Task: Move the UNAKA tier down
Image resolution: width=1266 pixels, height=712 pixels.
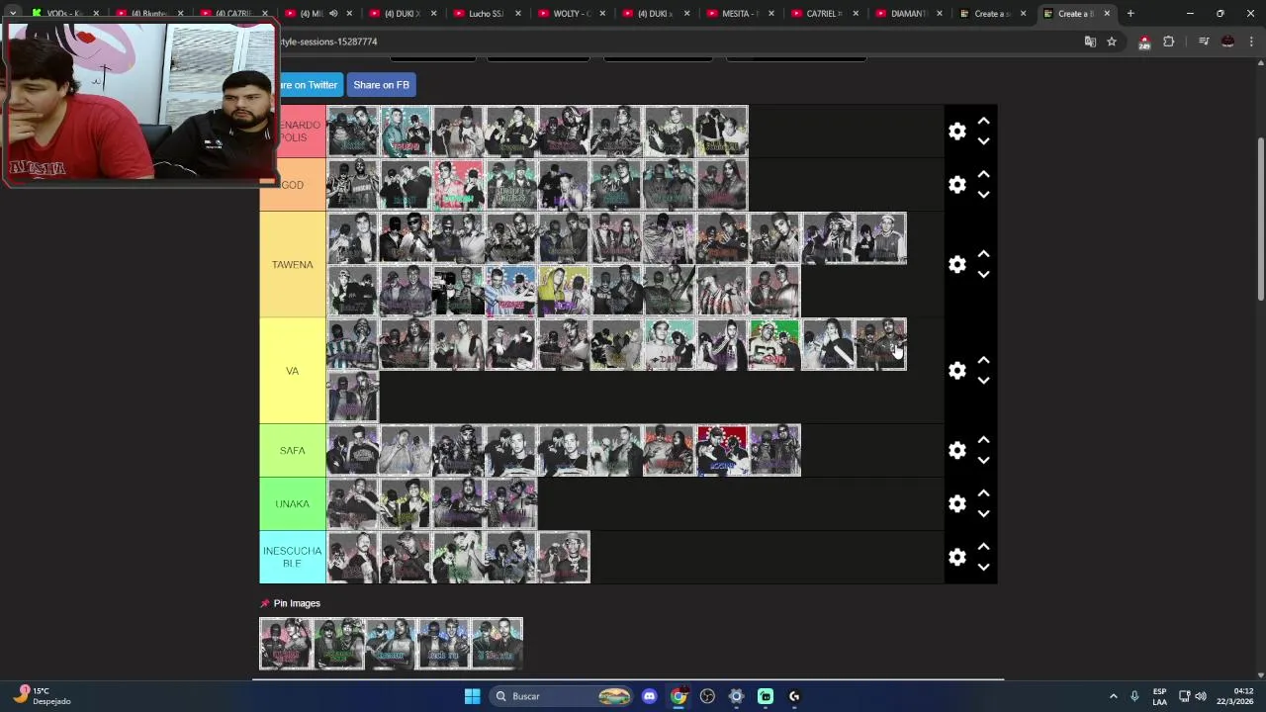Action: click(x=983, y=514)
